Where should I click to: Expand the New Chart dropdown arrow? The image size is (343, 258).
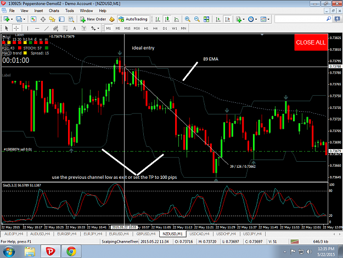(x=12, y=19)
